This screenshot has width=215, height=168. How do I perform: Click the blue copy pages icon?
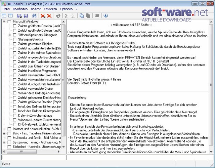[x=82, y=16]
